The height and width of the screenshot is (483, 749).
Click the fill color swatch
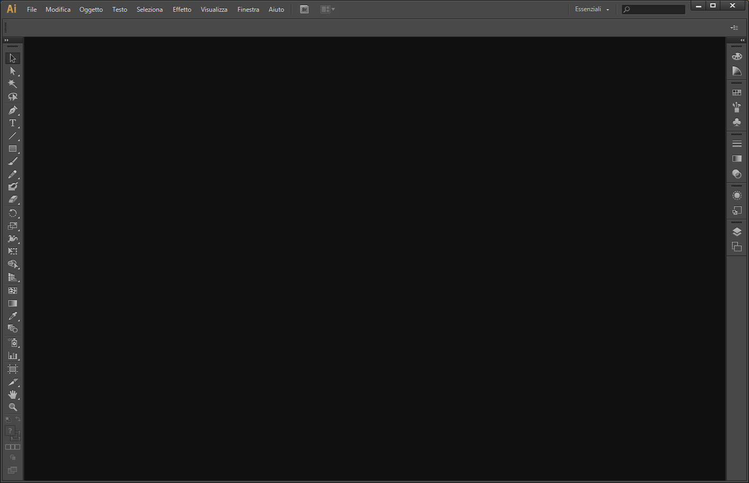pyautogui.click(x=10, y=431)
